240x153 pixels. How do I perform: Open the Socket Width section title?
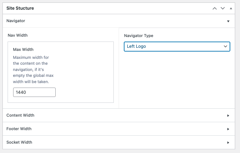tap(19, 142)
